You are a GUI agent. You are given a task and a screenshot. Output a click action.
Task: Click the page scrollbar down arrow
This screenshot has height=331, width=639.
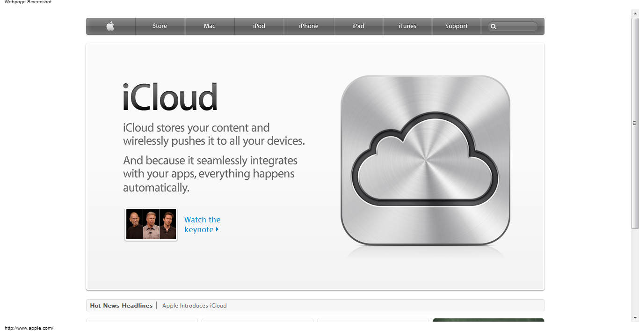click(635, 318)
